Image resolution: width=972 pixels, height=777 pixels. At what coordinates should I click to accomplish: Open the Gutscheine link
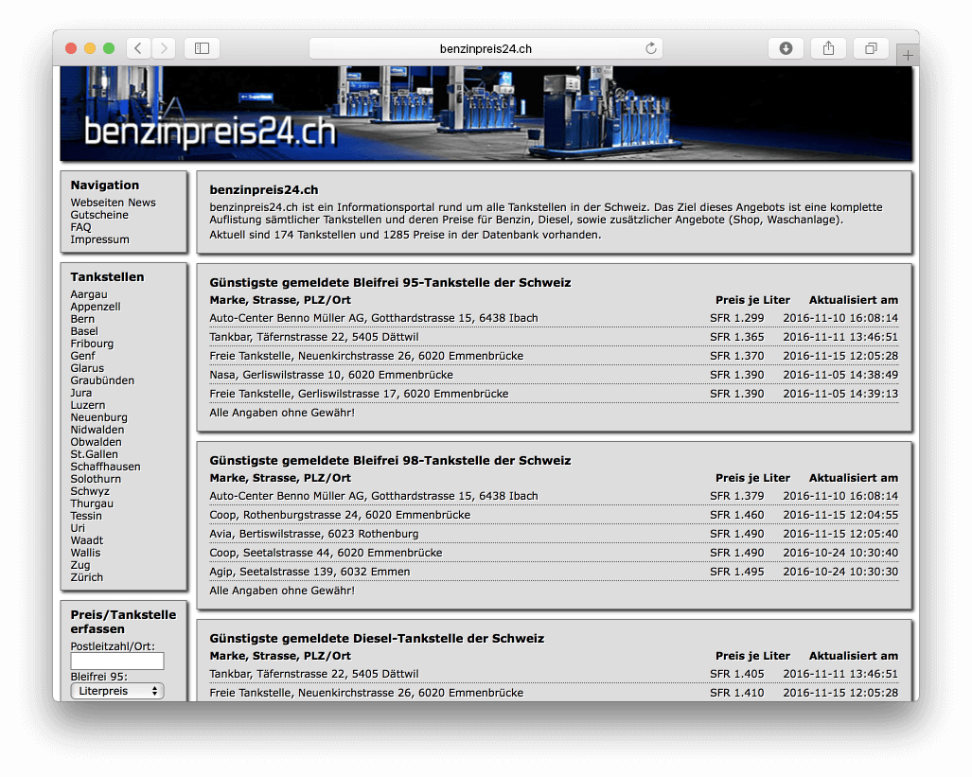click(99, 215)
